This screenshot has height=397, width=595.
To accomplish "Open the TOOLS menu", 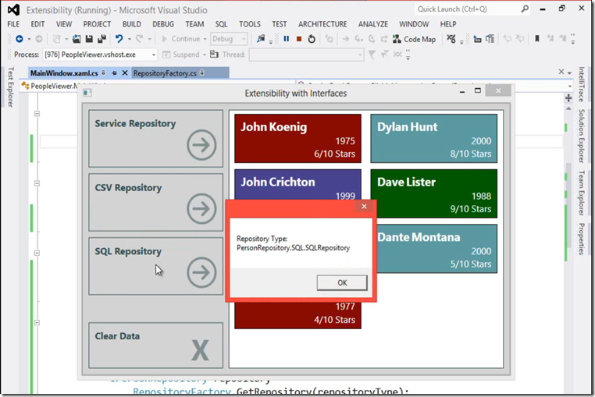I will [x=250, y=24].
